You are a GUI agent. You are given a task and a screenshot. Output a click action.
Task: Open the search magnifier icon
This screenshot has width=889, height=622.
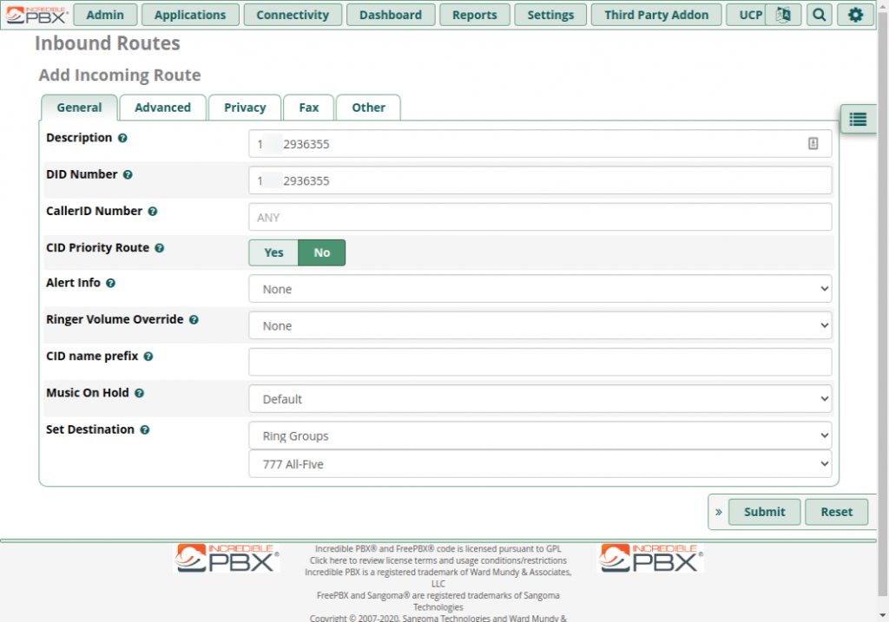[820, 15]
